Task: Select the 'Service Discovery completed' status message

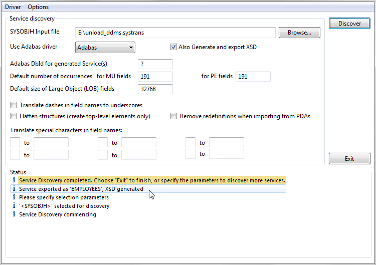Action: coord(152,180)
